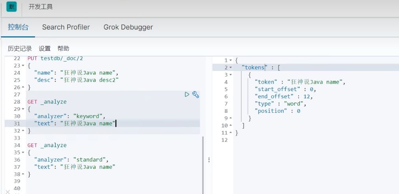The width and height of the screenshot is (399, 194).
Task: Collapse the block at editor line 29
Action: coord(23,109)
